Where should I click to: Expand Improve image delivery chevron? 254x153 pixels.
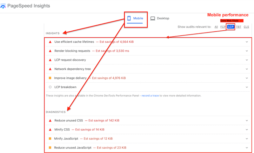247,78
